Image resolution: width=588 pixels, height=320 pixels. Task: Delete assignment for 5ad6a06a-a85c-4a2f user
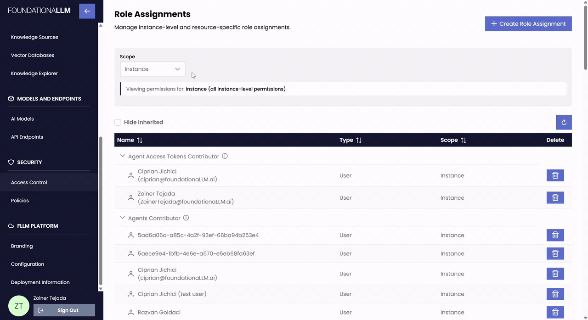click(555, 235)
